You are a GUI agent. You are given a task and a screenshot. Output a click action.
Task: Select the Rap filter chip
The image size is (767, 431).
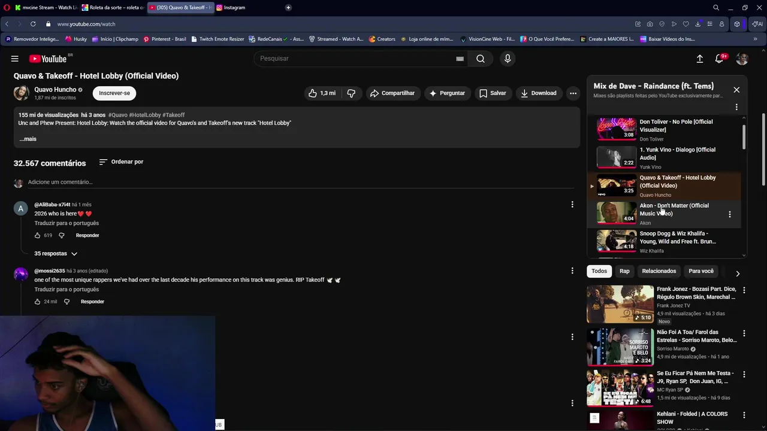point(624,271)
